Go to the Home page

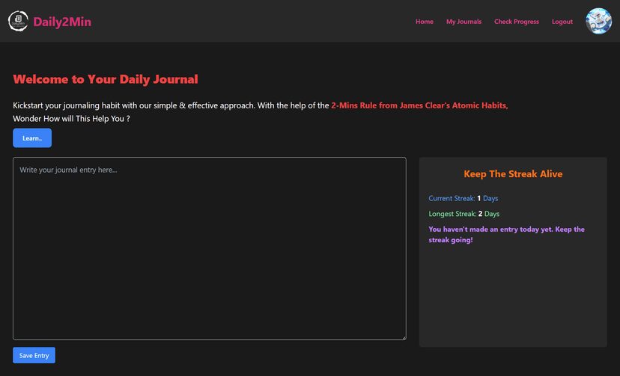click(x=425, y=22)
